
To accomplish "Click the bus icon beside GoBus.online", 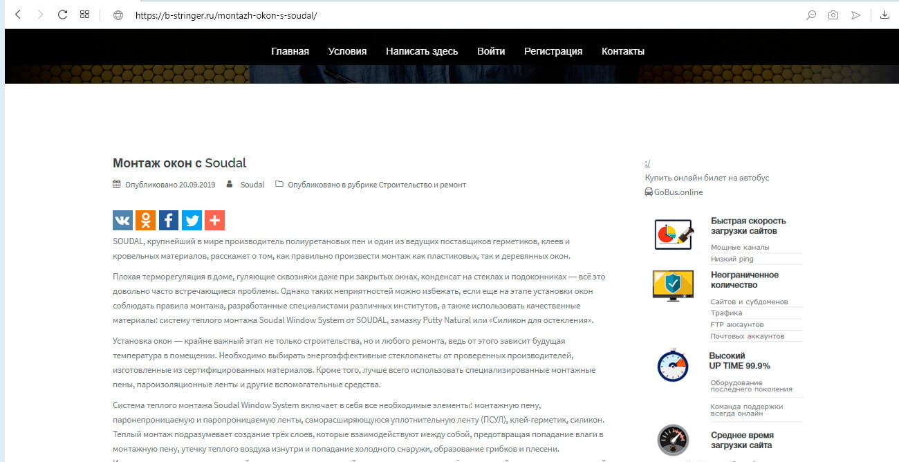I will click(x=649, y=192).
